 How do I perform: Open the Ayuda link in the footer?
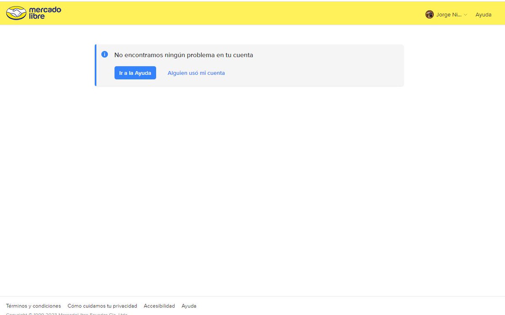click(189, 306)
